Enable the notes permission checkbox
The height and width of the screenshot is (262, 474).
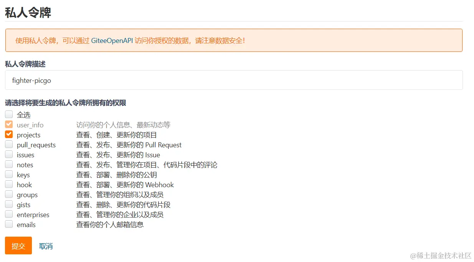point(9,164)
